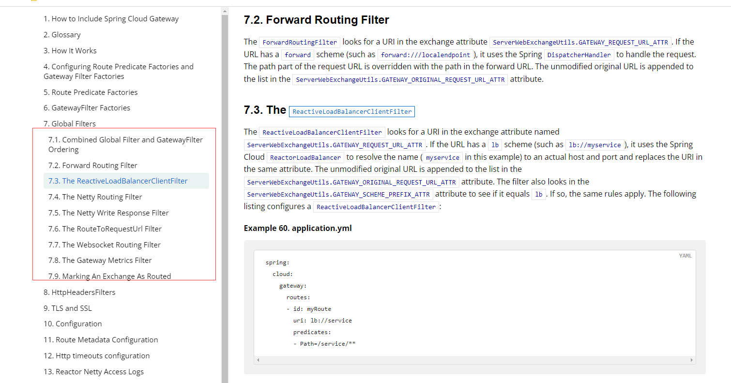Screen dimensions: 731x383
Task: Click 'forward:///localendpoint' inline code
Action: [x=426, y=55]
